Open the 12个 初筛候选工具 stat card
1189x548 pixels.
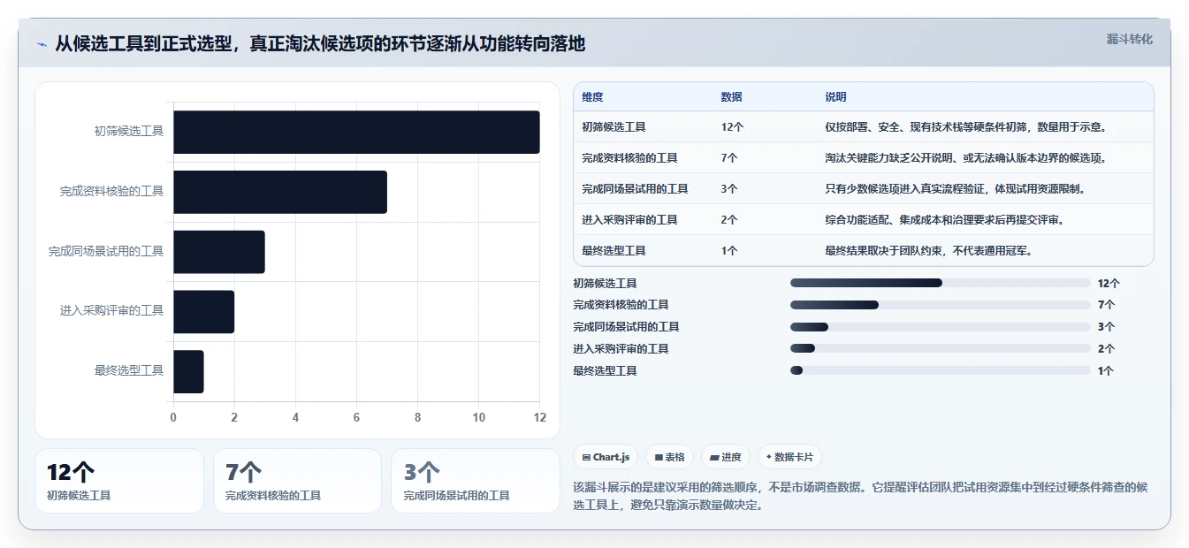click(119, 481)
